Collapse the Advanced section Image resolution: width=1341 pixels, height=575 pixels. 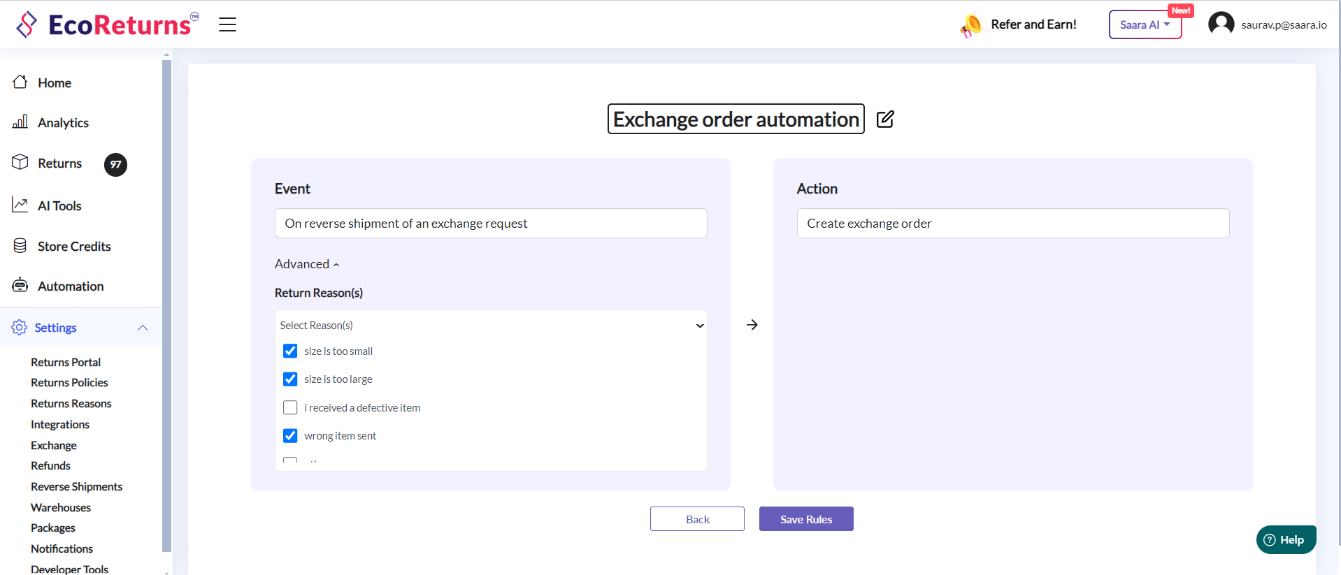click(x=306, y=264)
